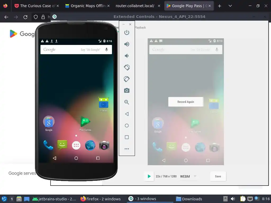Tap the phone's on-screen Recents button
Viewport: 271px width, 203px height.
(98, 158)
